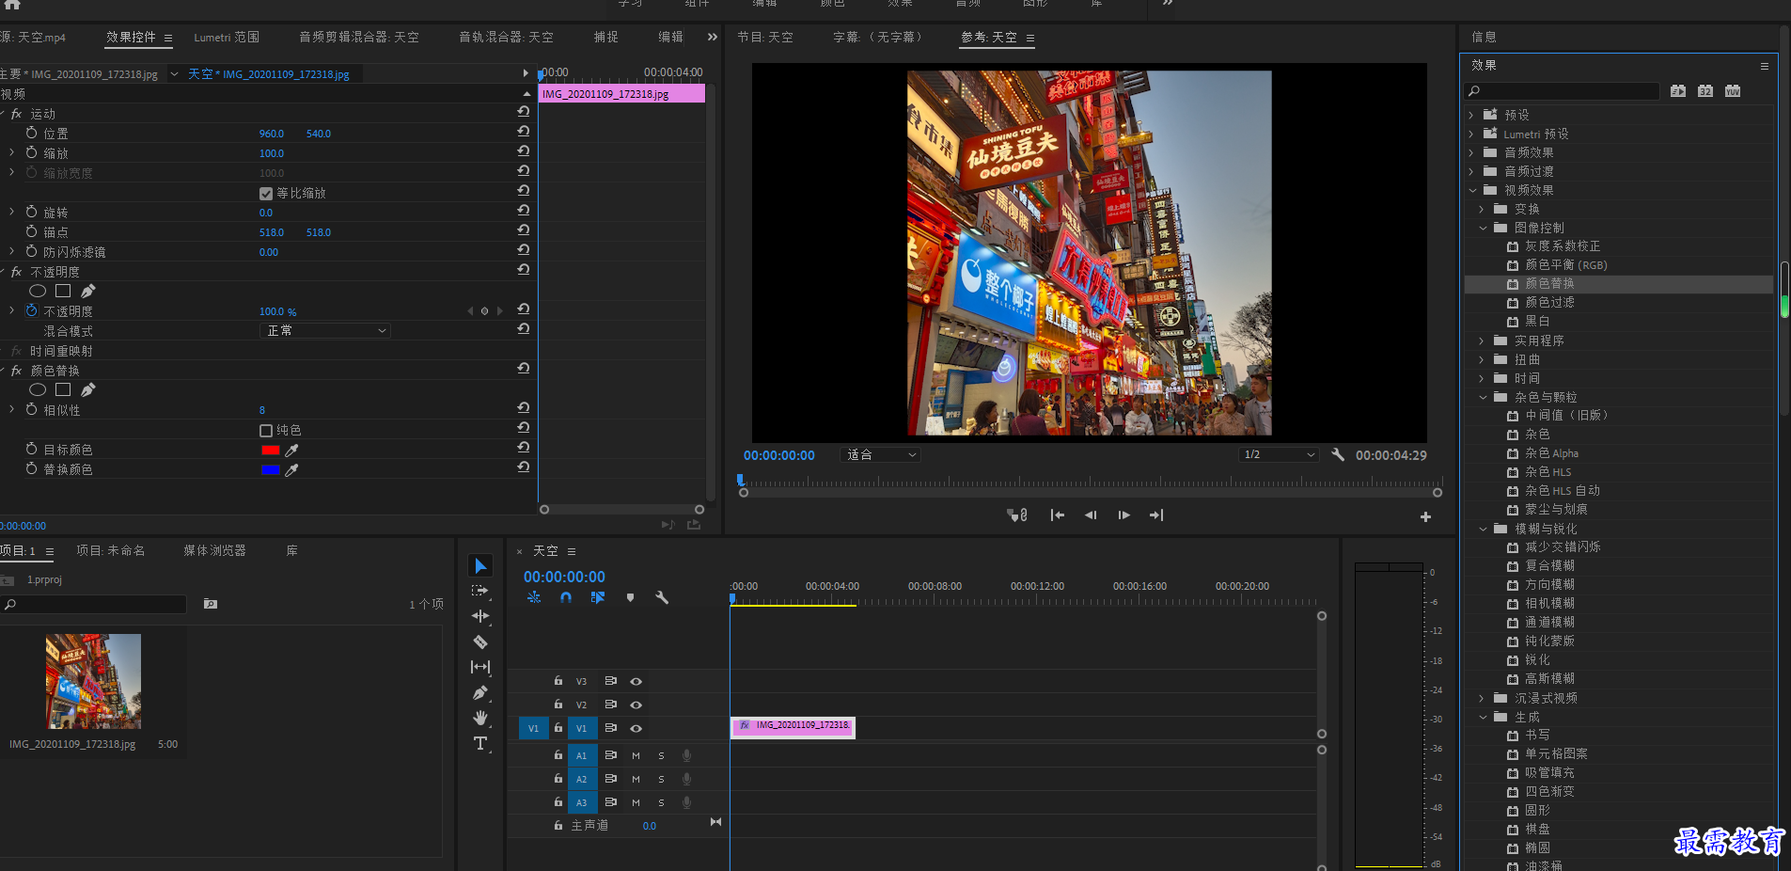1791x871 pixels.
Task: Lock the V2 track
Action: click(558, 704)
